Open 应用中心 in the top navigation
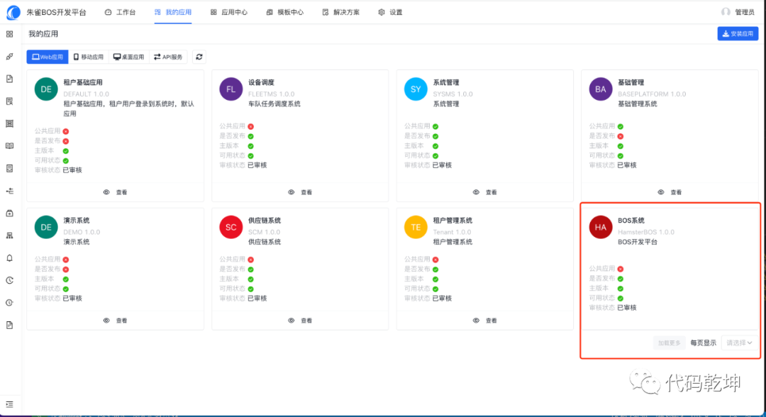 [x=229, y=12]
